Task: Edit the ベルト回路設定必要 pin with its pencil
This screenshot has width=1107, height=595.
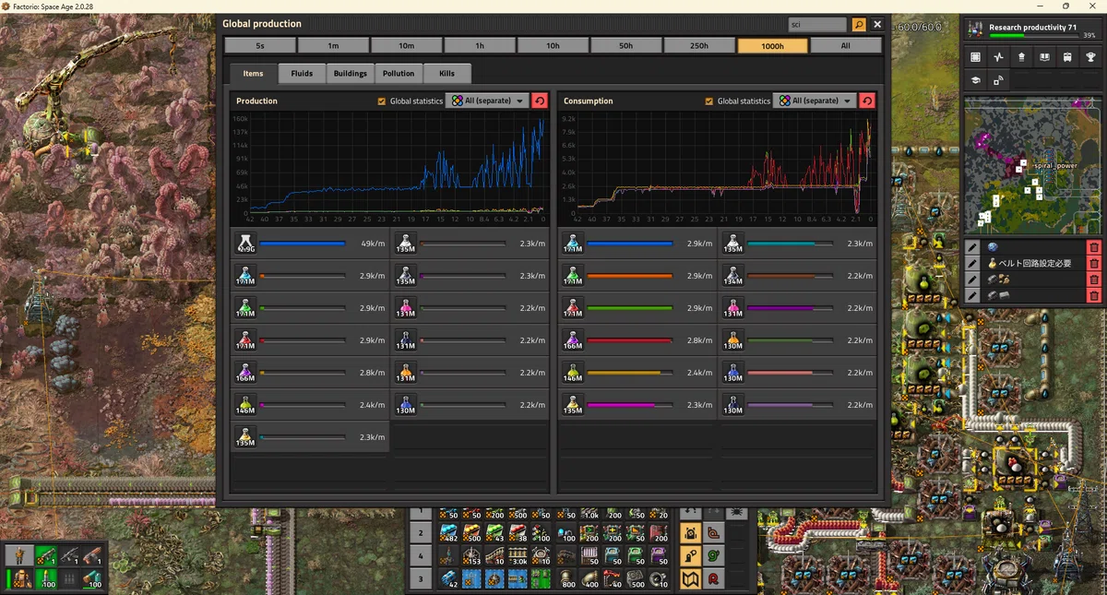Action: pyautogui.click(x=972, y=263)
